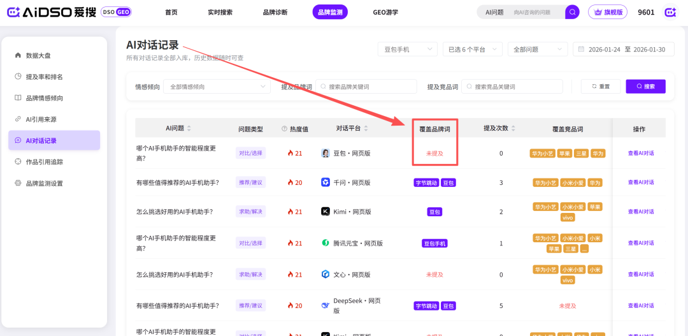
Task: Toggle sorting on 提及次数 column
Action: [513, 129]
